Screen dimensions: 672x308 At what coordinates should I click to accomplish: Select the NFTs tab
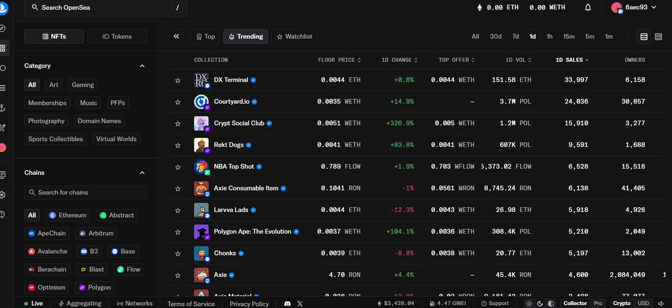[54, 36]
